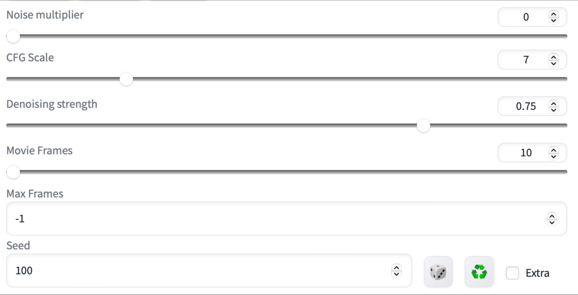Click the Movie Frames slider handle

(13, 172)
